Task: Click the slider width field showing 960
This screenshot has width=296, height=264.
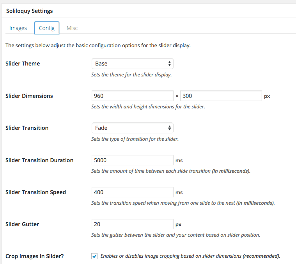Action: click(132, 96)
